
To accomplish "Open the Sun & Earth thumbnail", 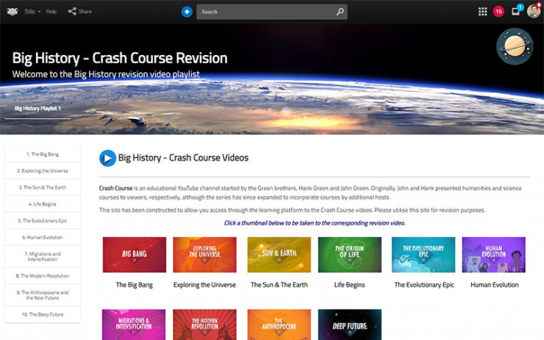I will click(x=279, y=255).
